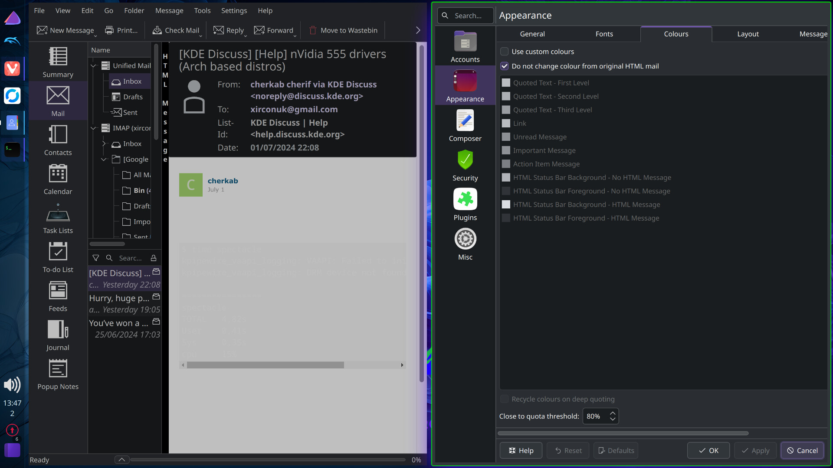Select HTML Status Bar Background - HTML Message swatch

(506, 205)
